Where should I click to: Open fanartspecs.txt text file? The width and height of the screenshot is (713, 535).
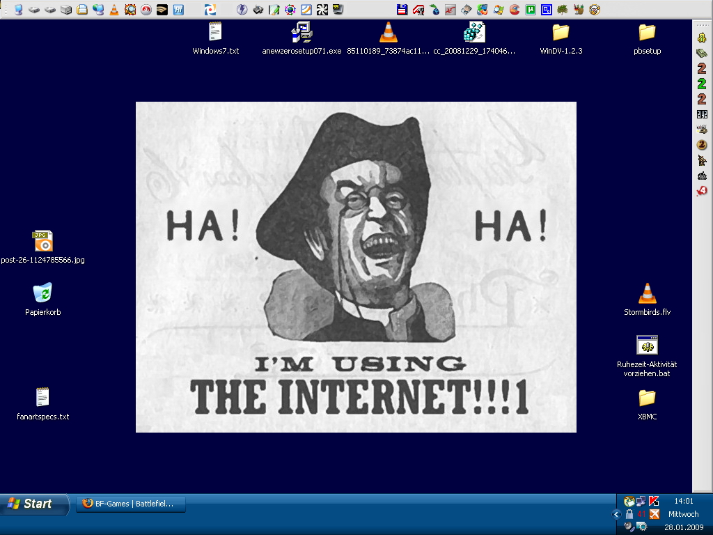[x=42, y=404]
